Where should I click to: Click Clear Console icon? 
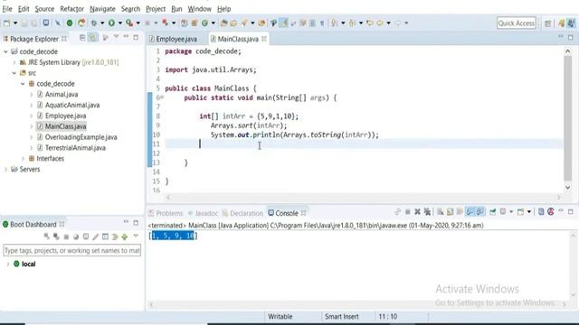pyautogui.click(x=441, y=211)
